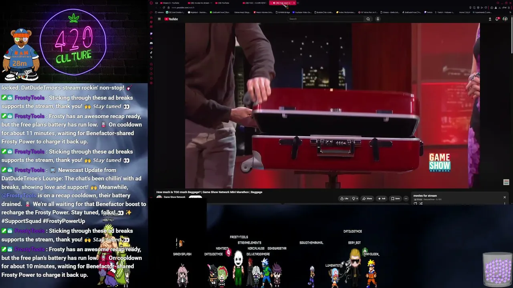Open X (Twitter) from the browser sidebar
This screenshot has height=288, width=513.
(151, 57)
